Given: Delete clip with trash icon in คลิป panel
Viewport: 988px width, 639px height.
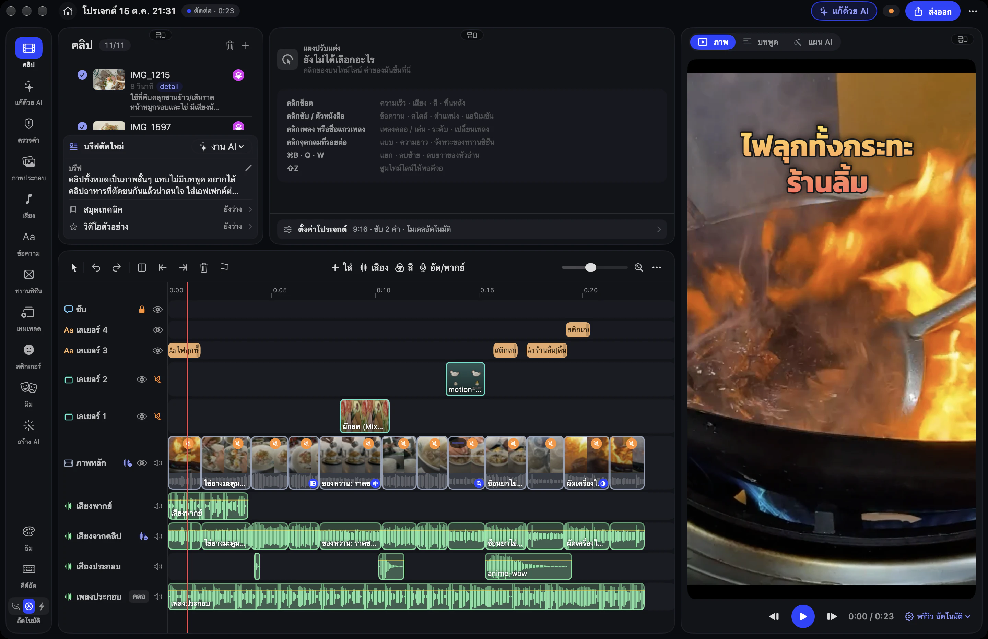Looking at the screenshot, I should pyautogui.click(x=230, y=45).
